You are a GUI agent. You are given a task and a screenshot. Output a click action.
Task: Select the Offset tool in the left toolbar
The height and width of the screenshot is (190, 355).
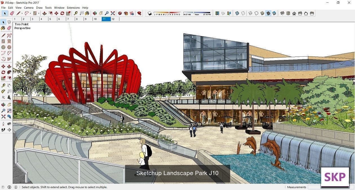point(9,78)
